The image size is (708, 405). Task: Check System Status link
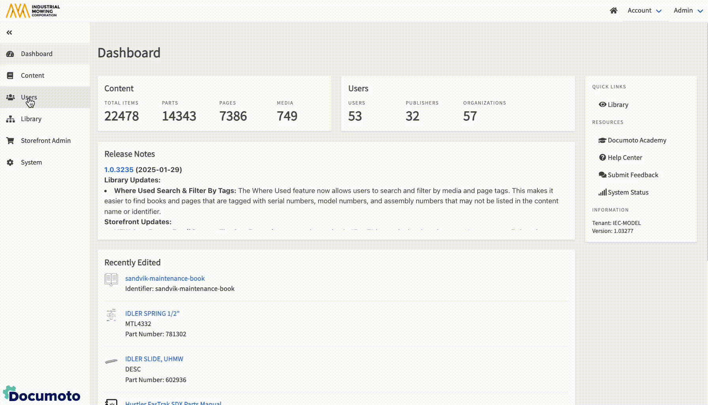click(628, 192)
